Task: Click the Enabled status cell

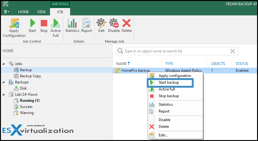Action: (x=242, y=70)
